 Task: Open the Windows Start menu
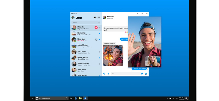32,99
